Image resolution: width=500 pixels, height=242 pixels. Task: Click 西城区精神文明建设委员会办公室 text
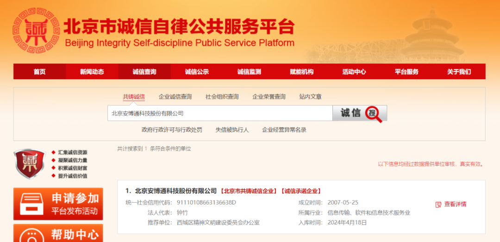(x=218, y=223)
